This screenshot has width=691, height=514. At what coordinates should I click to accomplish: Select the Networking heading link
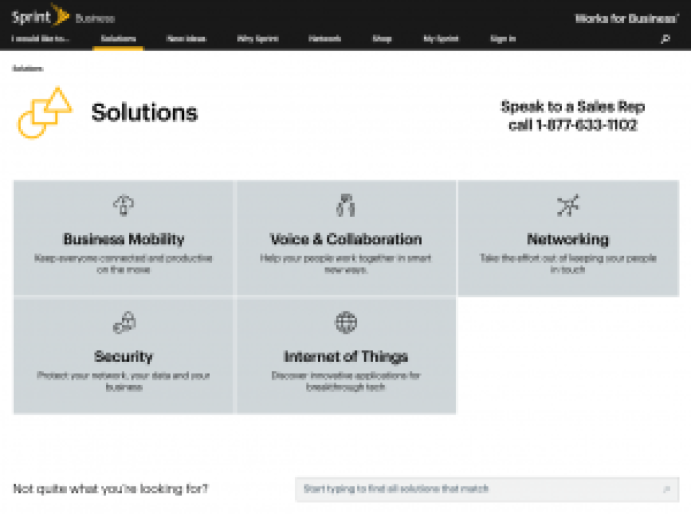click(x=568, y=239)
